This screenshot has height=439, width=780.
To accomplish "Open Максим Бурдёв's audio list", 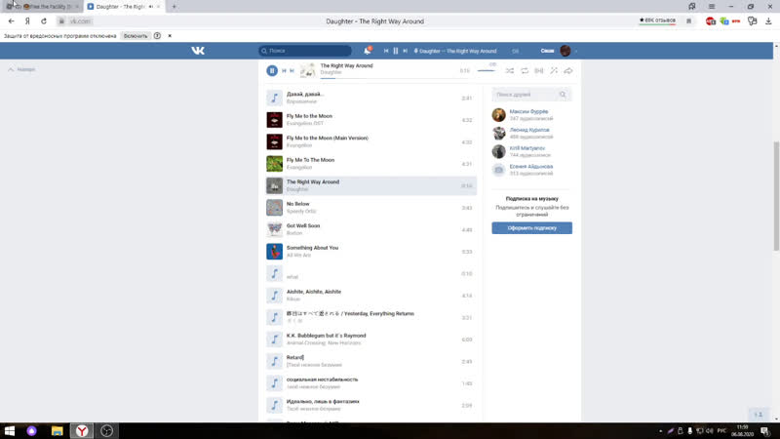I will point(529,111).
